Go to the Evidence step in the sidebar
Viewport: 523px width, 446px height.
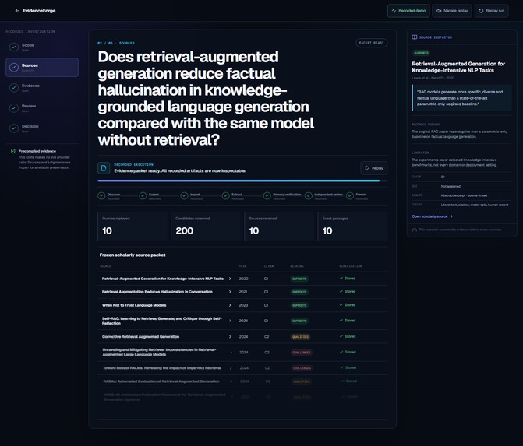[42, 88]
